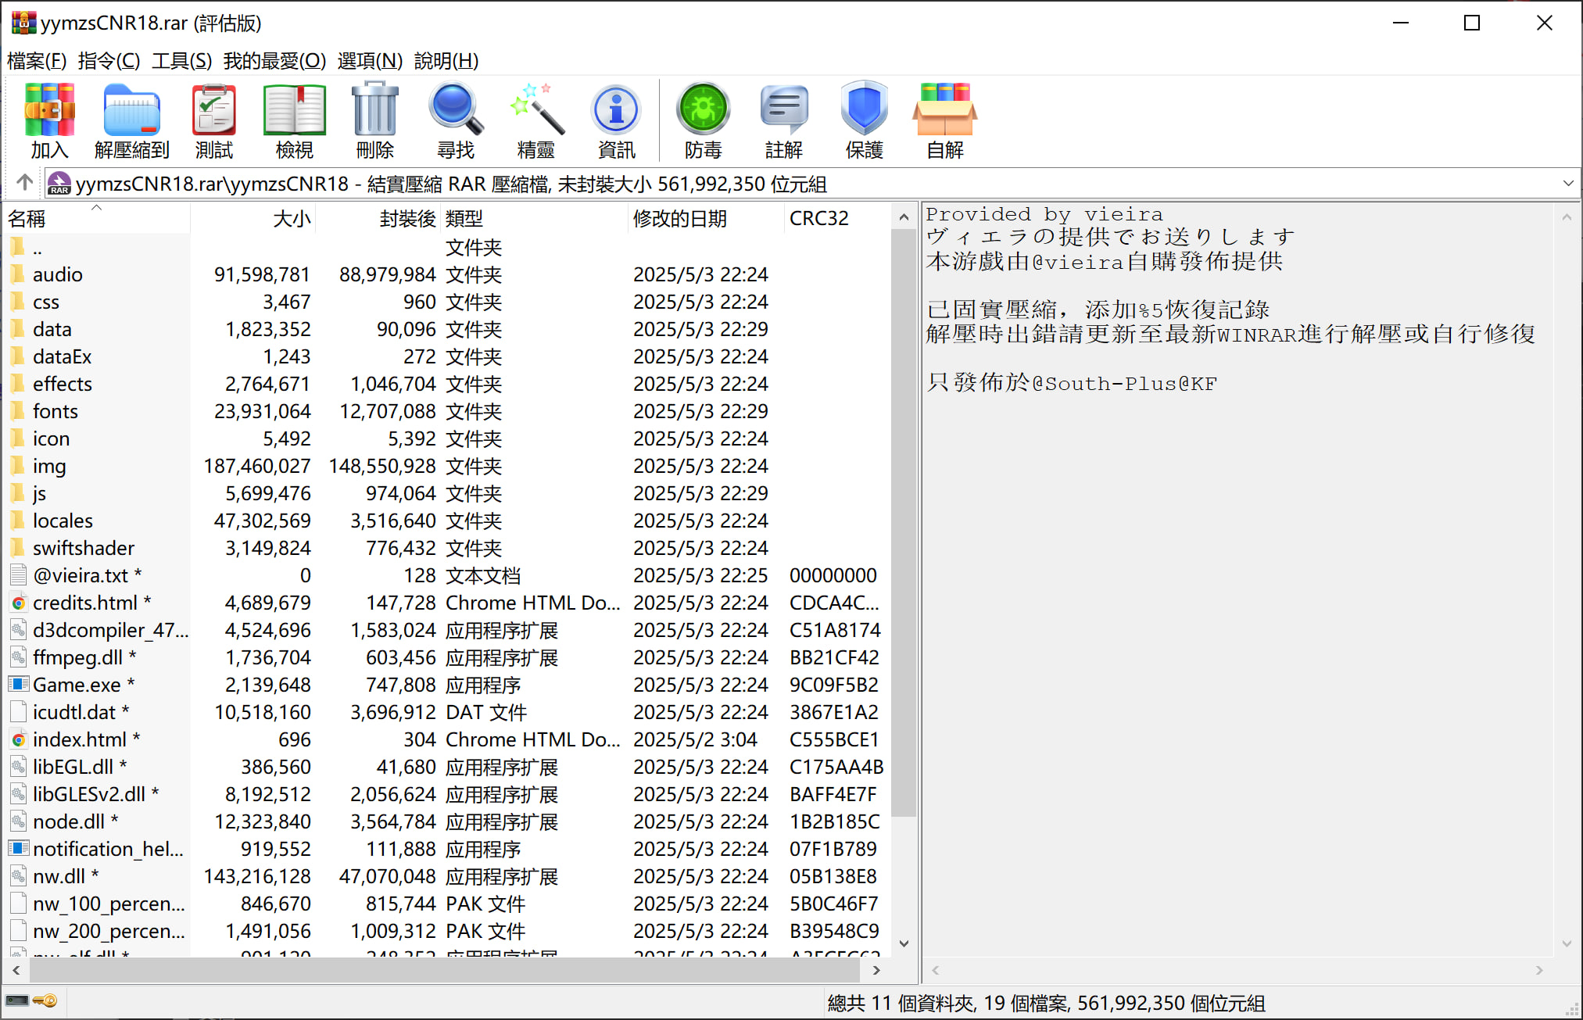Select the parent '..' folder row
Image resolution: width=1583 pixels, height=1020 pixels.
(x=448, y=247)
